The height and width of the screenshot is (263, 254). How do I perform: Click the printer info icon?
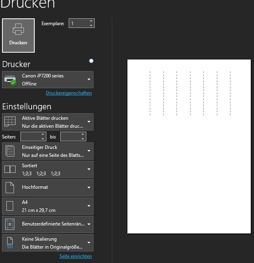[x=91, y=61]
